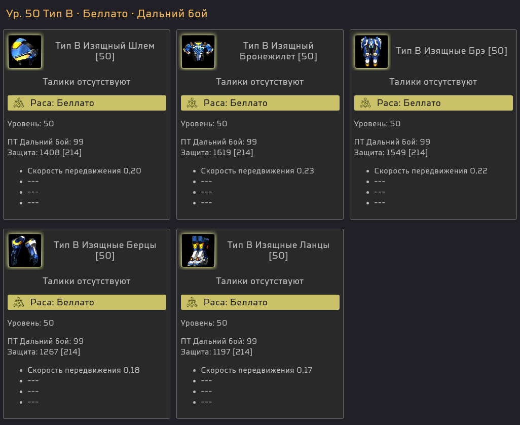520x425 pixels.
Task: Click Талики отсутствуют in Брэ card
Action: click(x=433, y=82)
